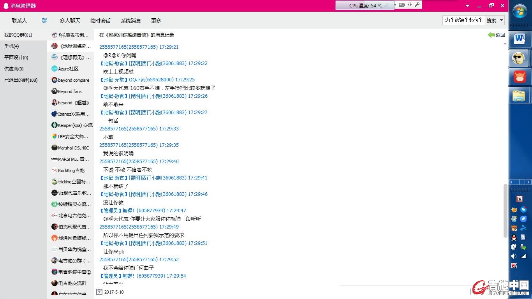Viewport: 532px width, 299px height.
Task: Click the Marshall DSL40C group avatar
Action: pyautogui.click(x=55, y=148)
